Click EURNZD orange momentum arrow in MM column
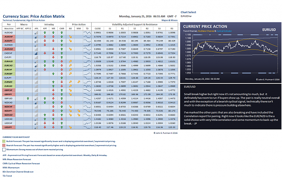This screenshot has width=282, height=178. tap(79, 82)
